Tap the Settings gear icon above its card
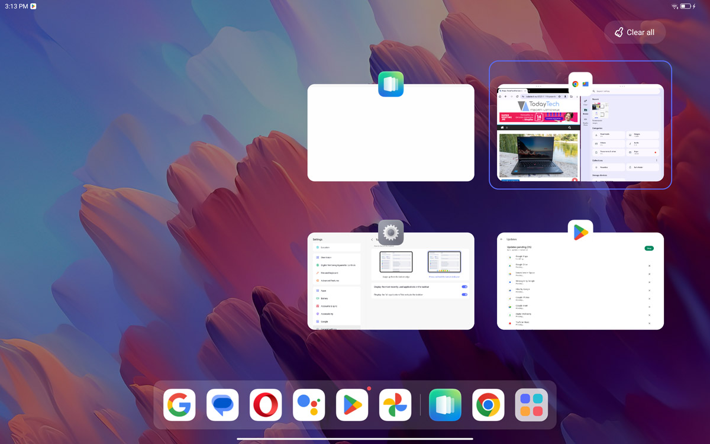Screen dimensions: 710x444 click(x=390, y=233)
